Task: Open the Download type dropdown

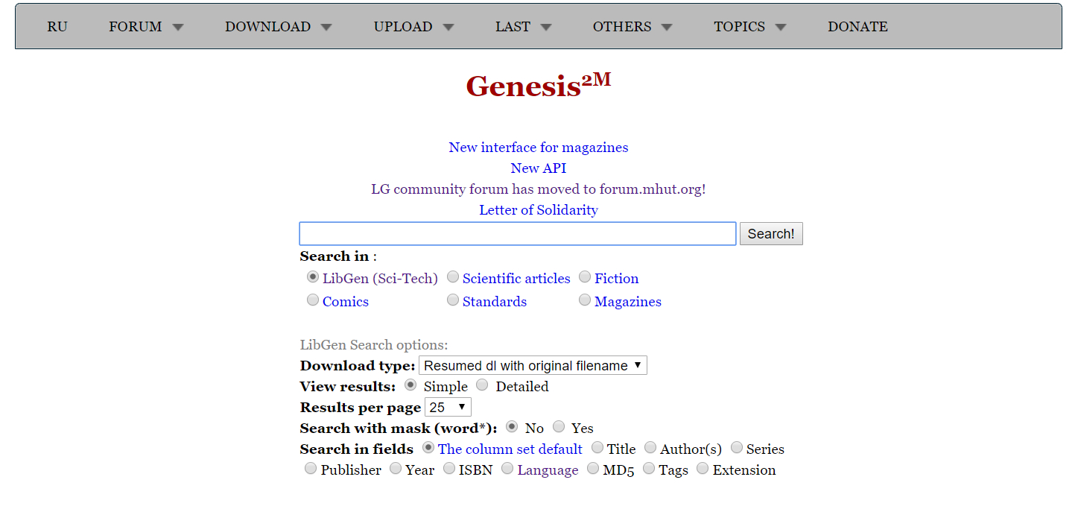Action: [533, 365]
